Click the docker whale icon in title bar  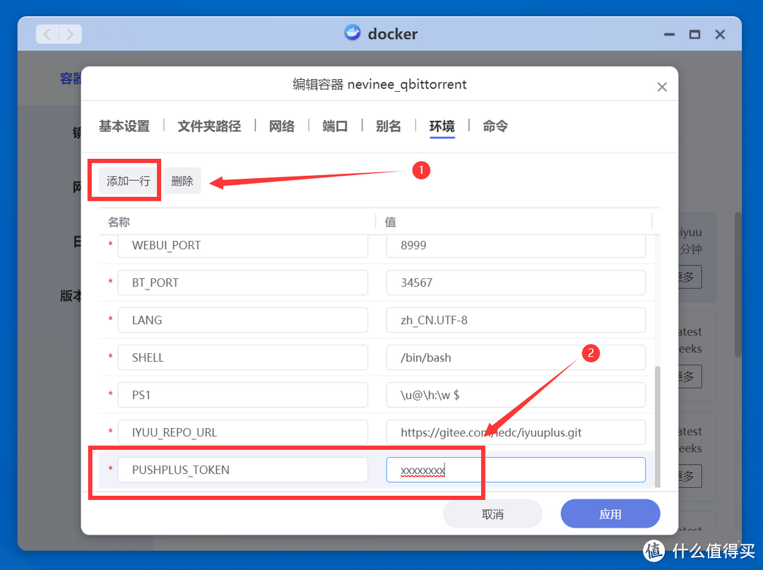(353, 32)
